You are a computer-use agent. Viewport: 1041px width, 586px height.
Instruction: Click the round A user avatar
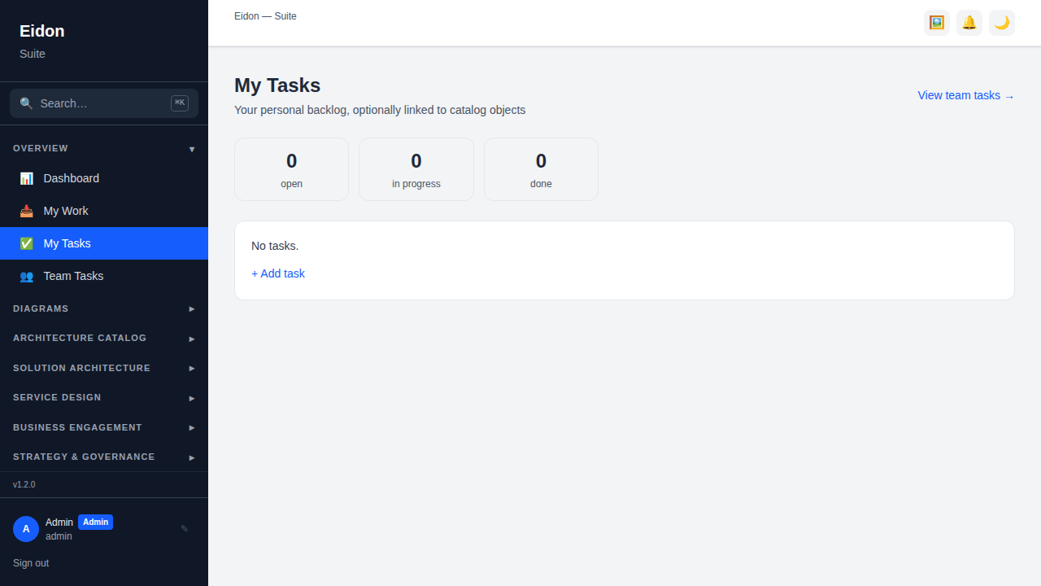pyautogui.click(x=26, y=529)
